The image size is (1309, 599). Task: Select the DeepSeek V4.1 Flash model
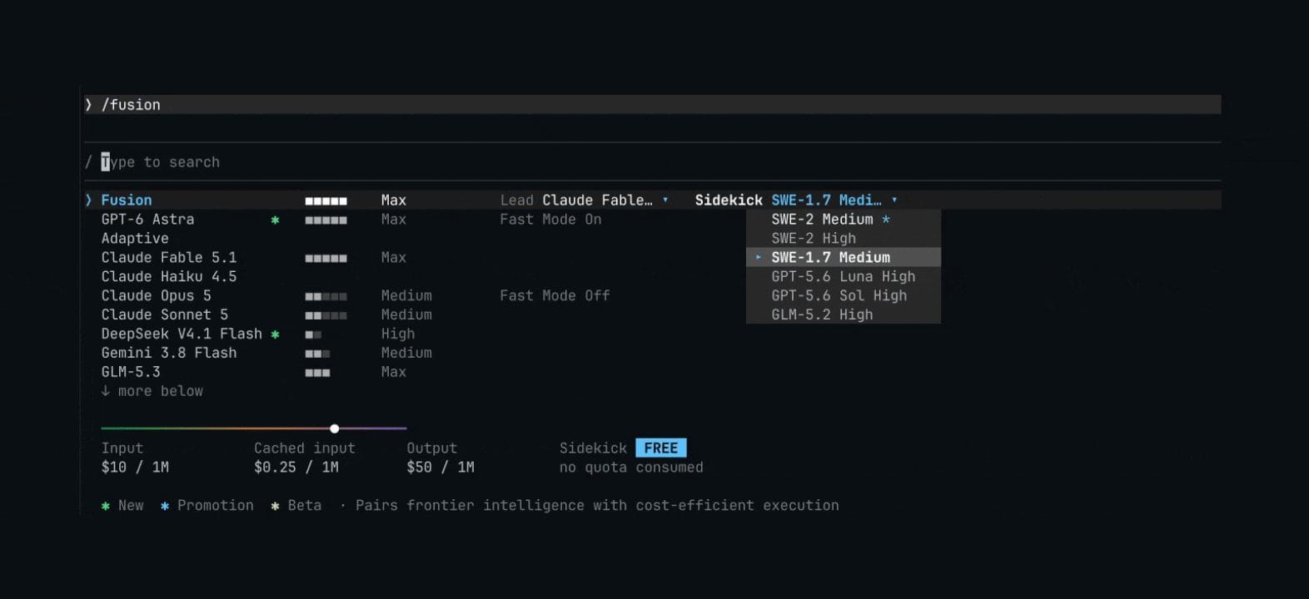point(182,334)
